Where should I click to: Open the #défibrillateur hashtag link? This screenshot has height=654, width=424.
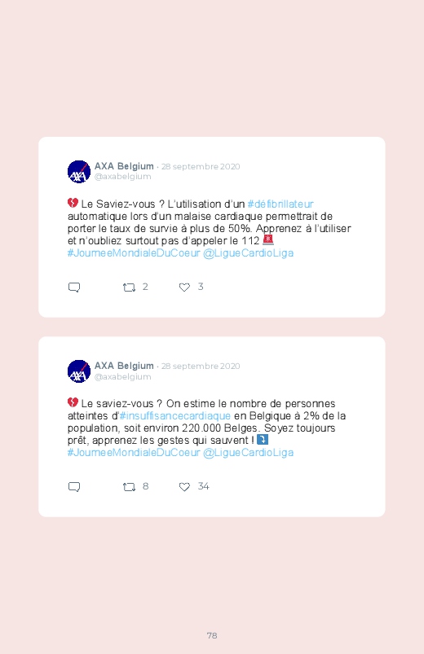click(x=280, y=204)
